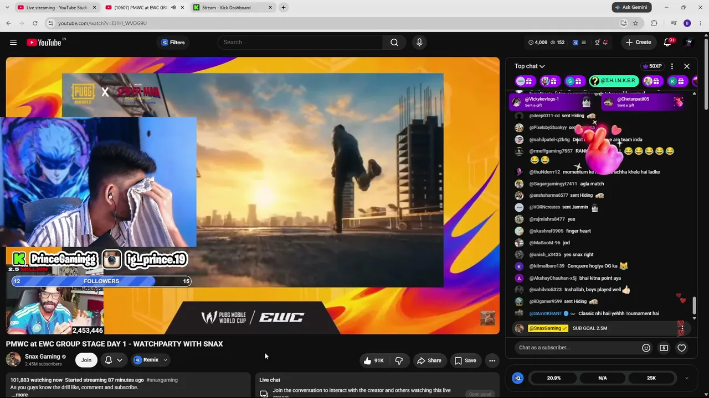Open the Snax Gaming channel name link
Image resolution: width=709 pixels, height=398 pixels.
coord(43,357)
